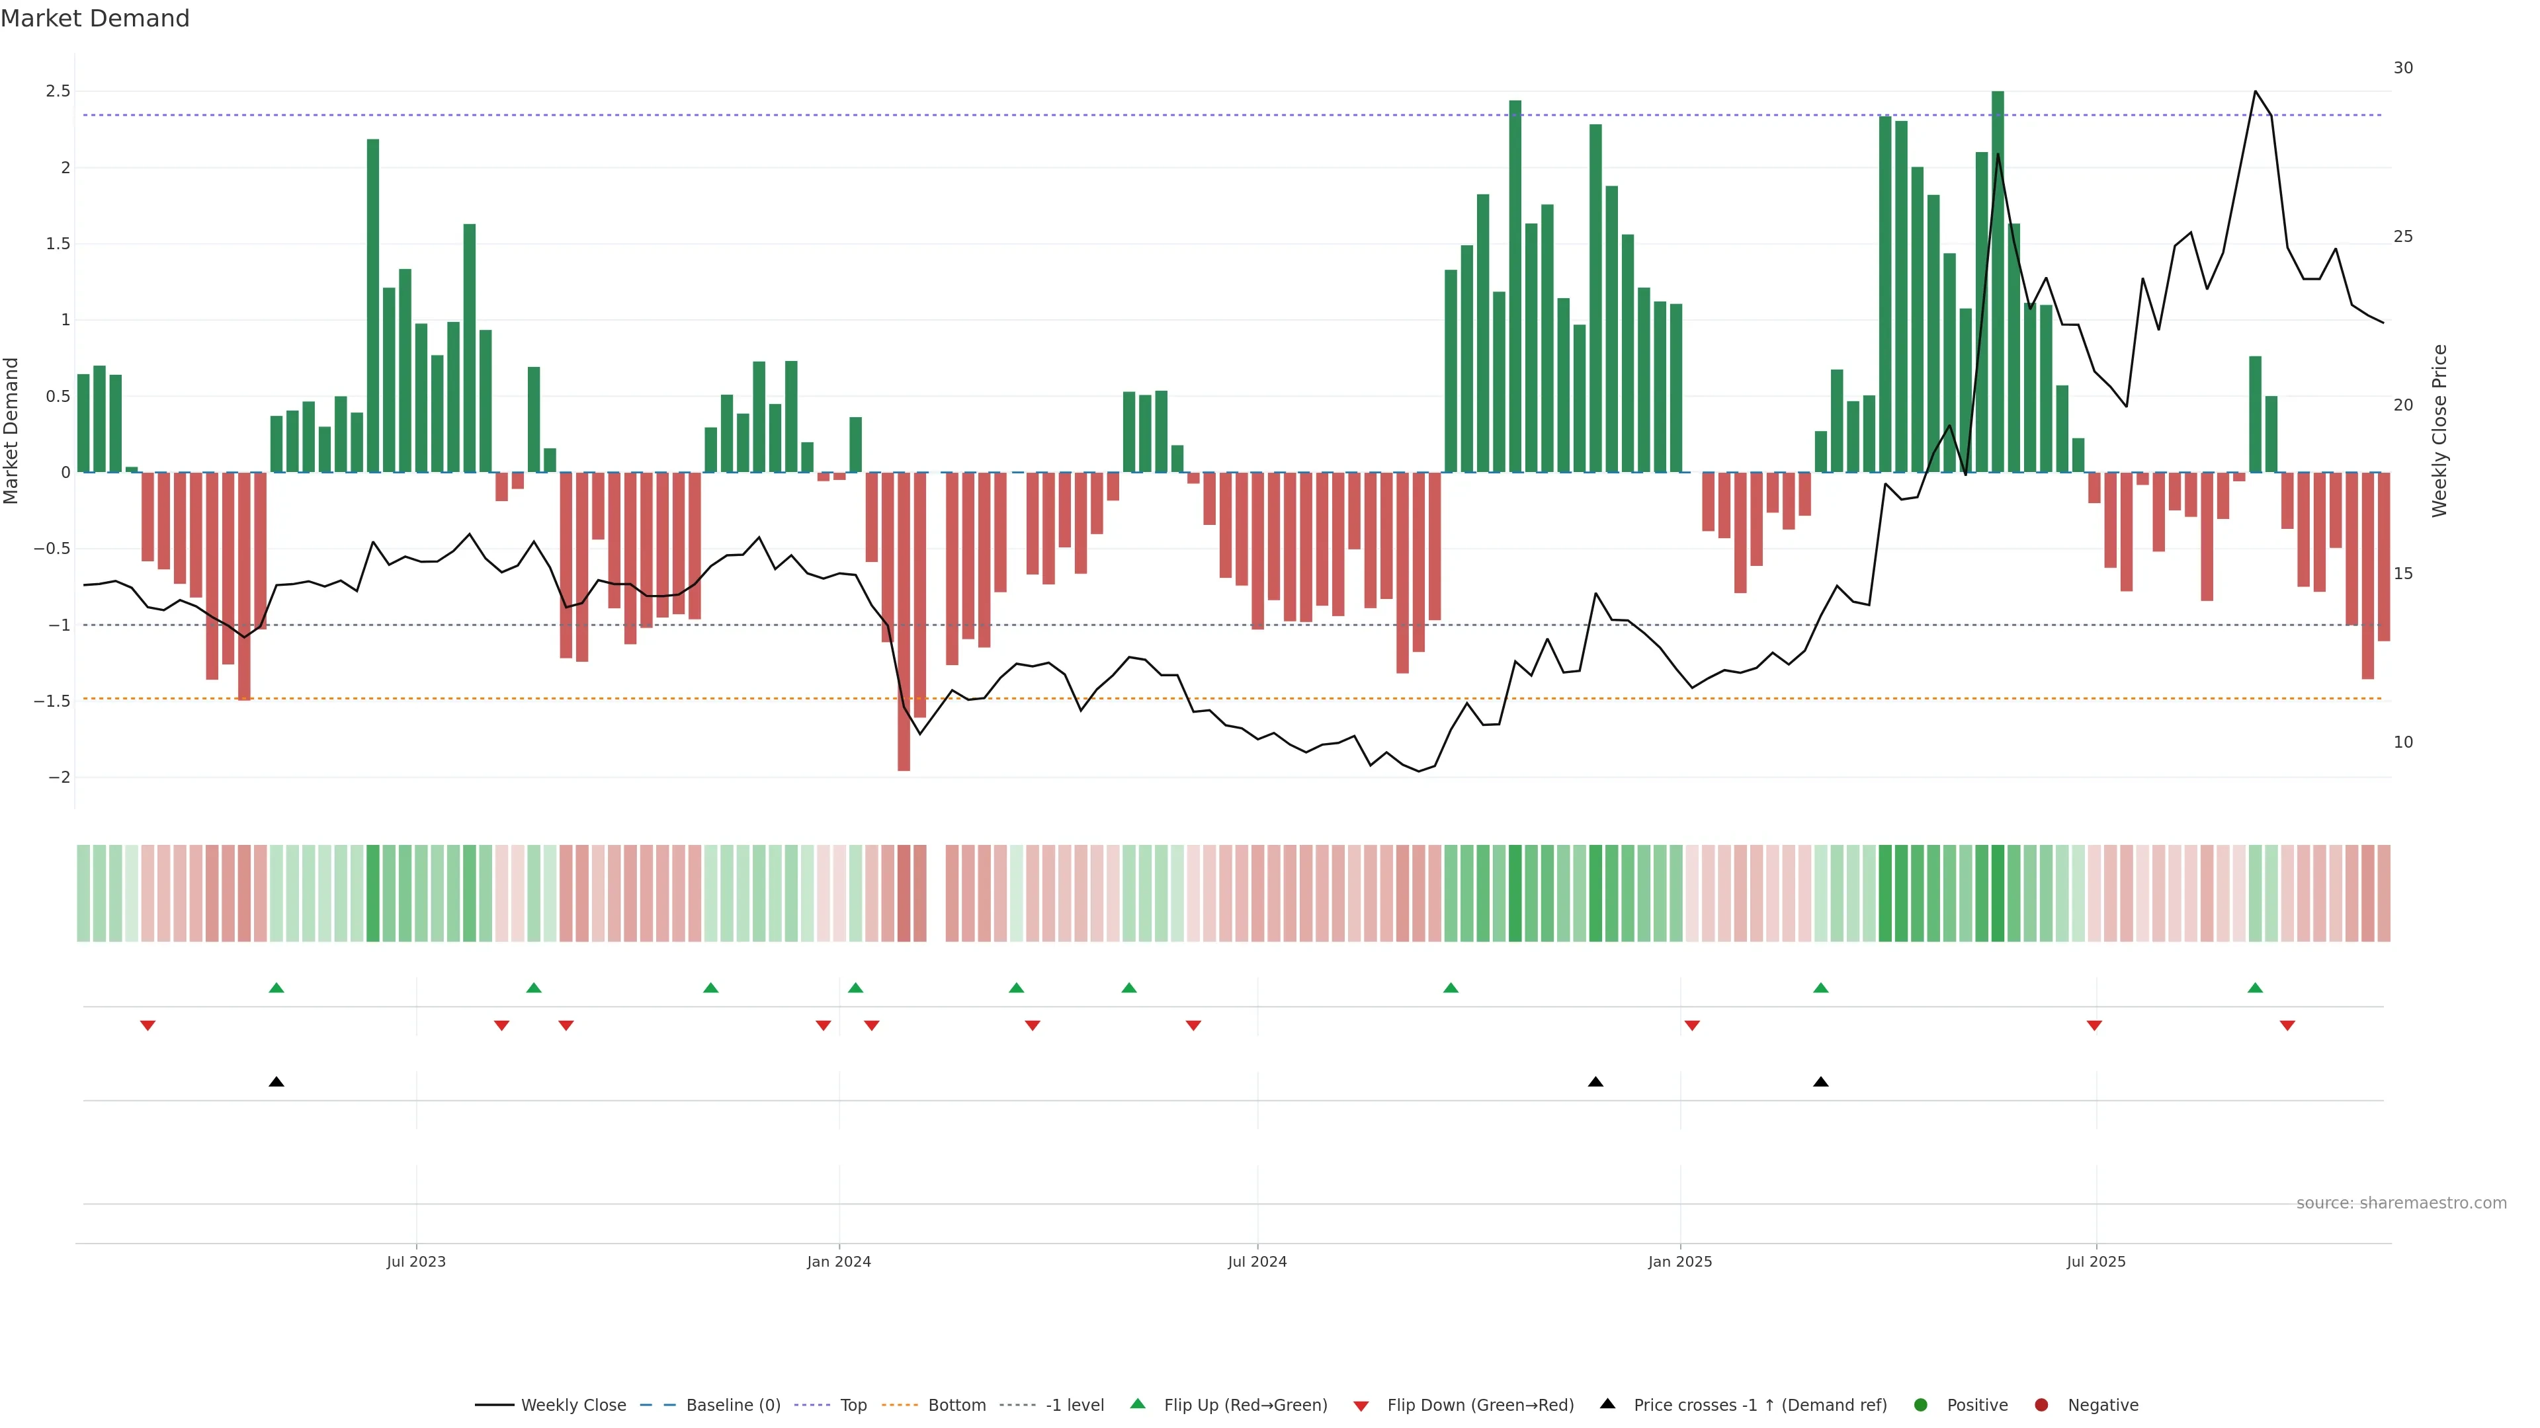Click black triangle marker just before Jan 2025
The width and height of the screenshot is (2540, 1428).
(x=1595, y=1081)
